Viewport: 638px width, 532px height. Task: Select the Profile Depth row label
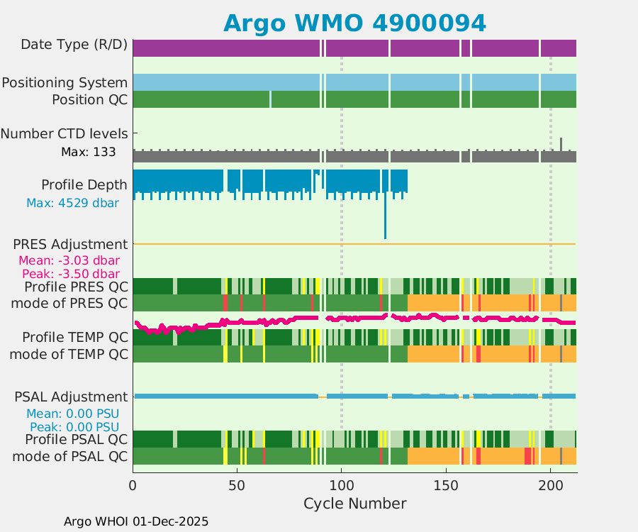tap(84, 185)
